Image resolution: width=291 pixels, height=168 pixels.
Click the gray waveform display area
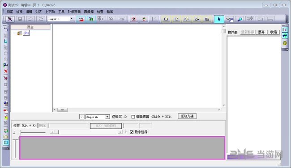(x=122, y=147)
